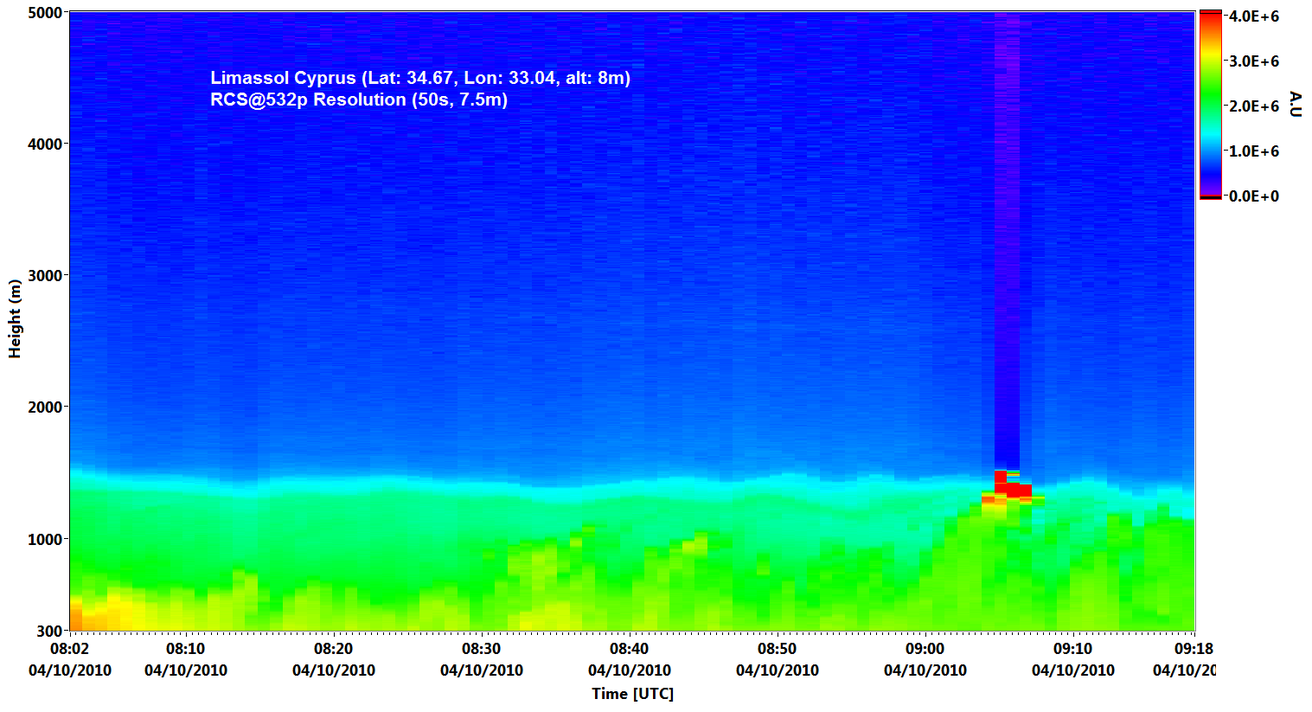
Task: Select the Time [UTC] axis title
Action: (x=632, y=693)
